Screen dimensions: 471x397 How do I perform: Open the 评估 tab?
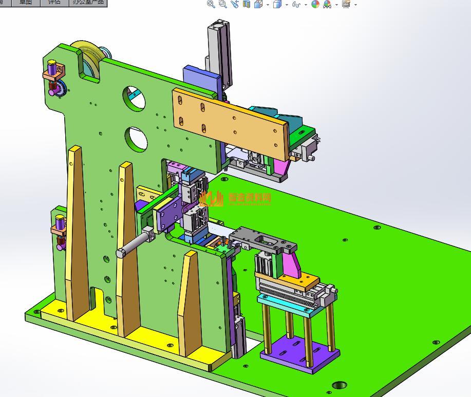(53, 2)
